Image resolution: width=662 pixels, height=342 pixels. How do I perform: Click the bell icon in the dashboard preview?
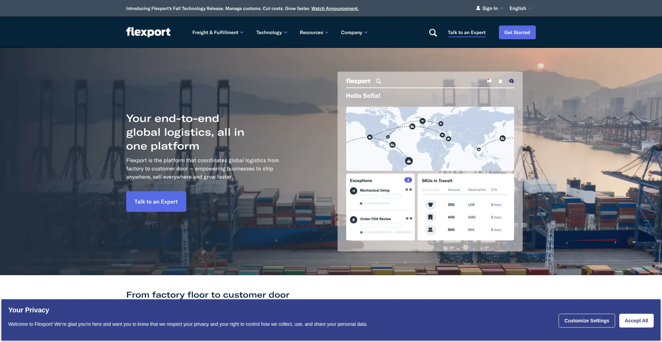coord(500,81)
